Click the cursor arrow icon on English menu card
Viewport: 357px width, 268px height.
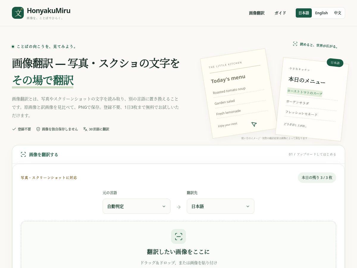pos(254,124)
